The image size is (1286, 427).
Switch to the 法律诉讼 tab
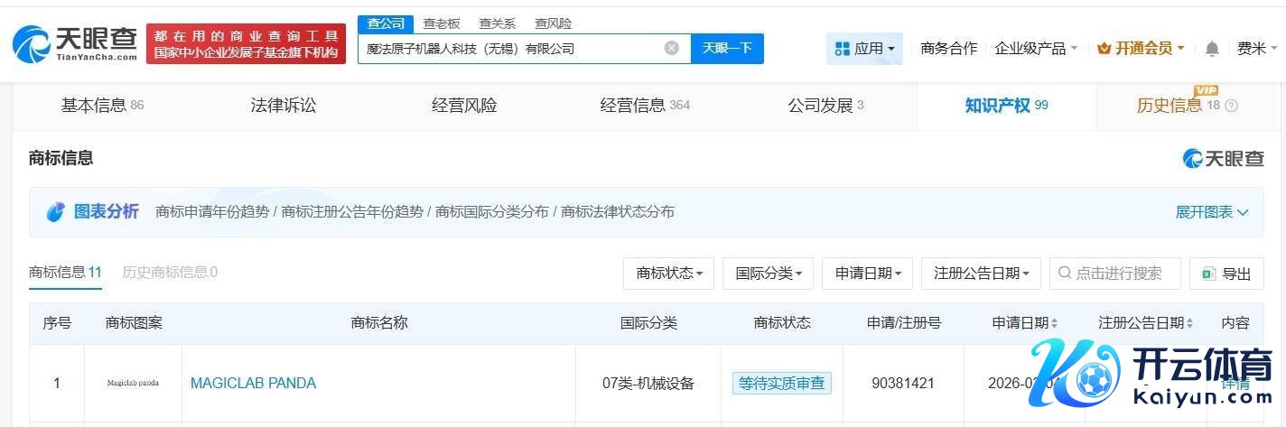284,106
